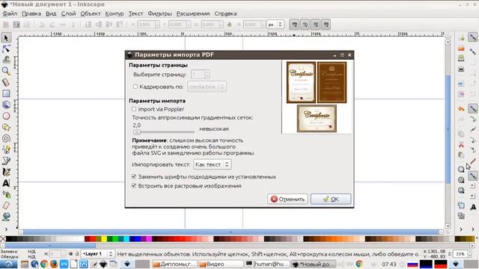Open the 'media box' crop dropdown
Viewport: 479px width, 269px height.
(207, 87)
